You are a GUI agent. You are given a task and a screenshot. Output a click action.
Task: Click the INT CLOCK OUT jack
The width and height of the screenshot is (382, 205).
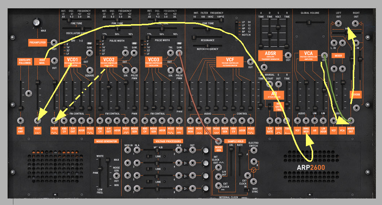pos(218,167)
